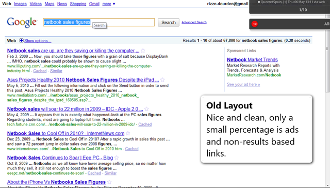Open Gmail in top navigation
Screen dimensions: 330x188
click(x=94, y=4)
